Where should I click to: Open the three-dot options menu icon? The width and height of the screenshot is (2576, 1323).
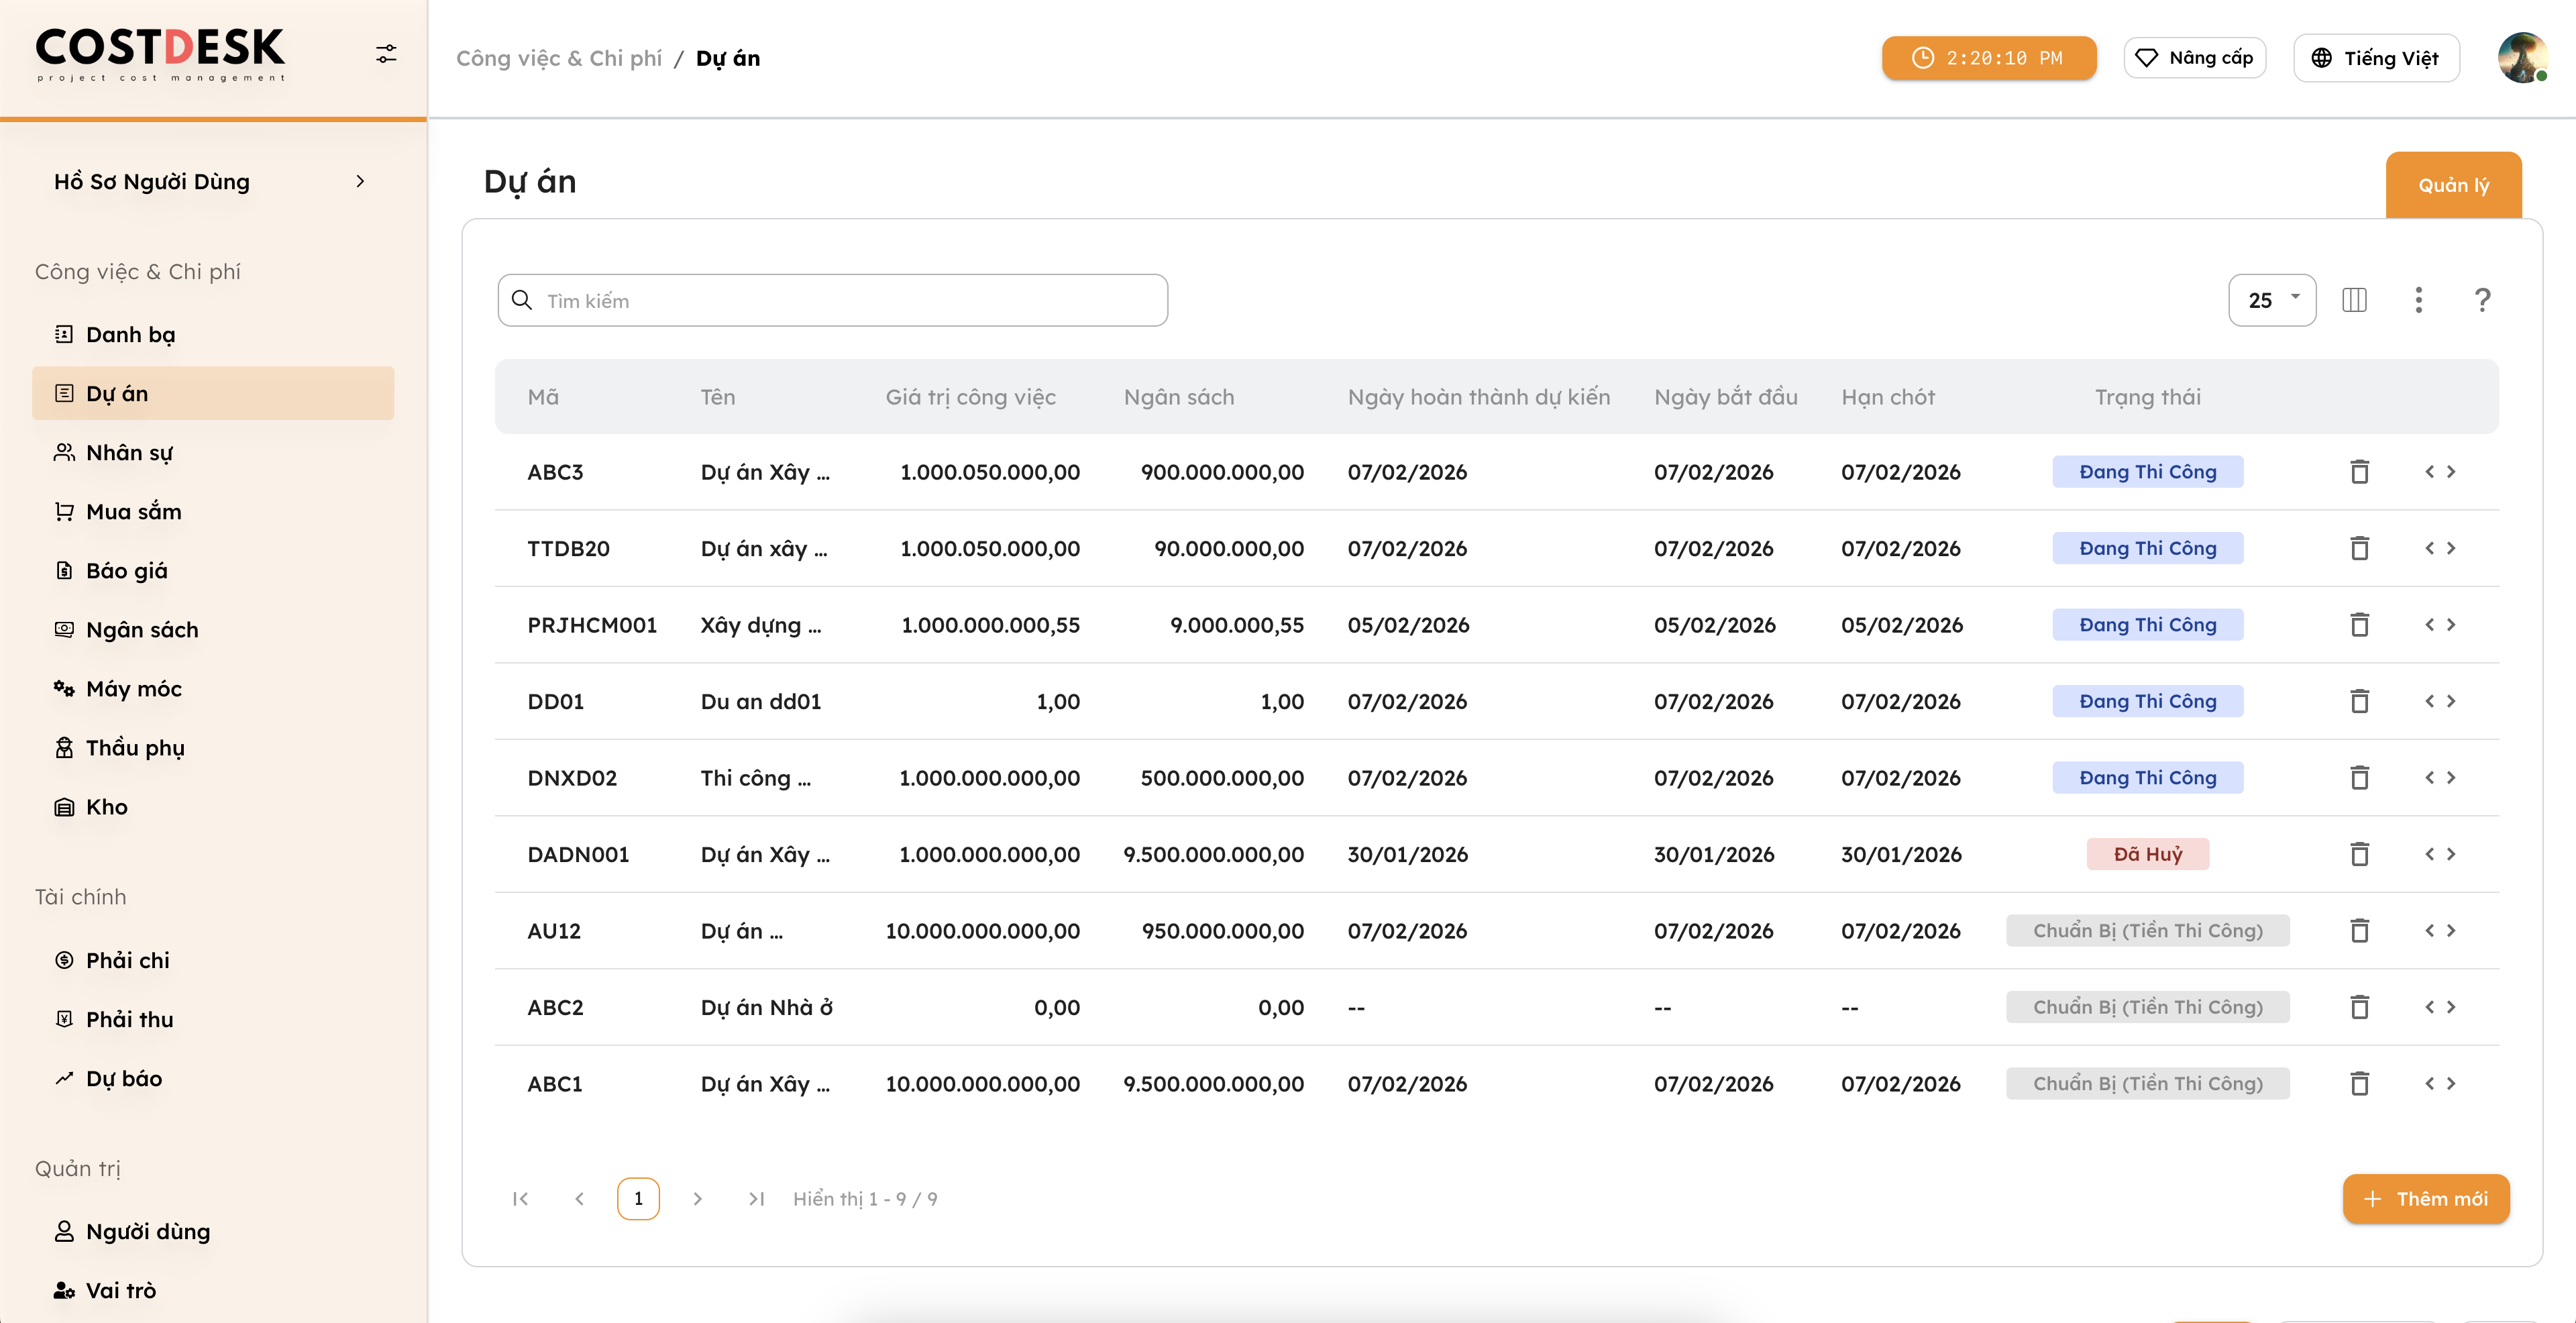(x=2419, y=299)
